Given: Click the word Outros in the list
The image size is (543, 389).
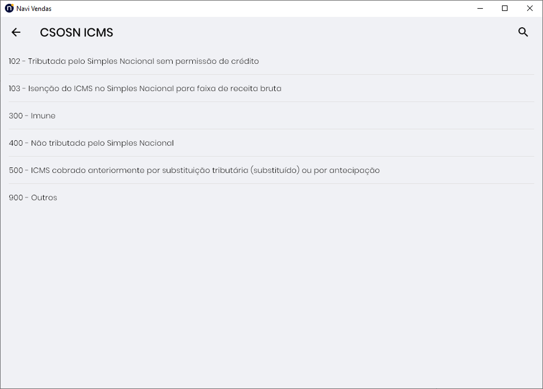Looking at the screenshot, I should [x=44, y=198].
